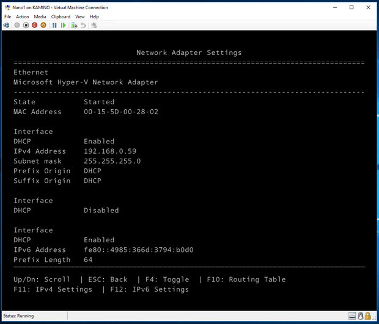Click the 'Status: Running' status bar text
The height and width of the screenshot is (324, 379).
[18, 316]
